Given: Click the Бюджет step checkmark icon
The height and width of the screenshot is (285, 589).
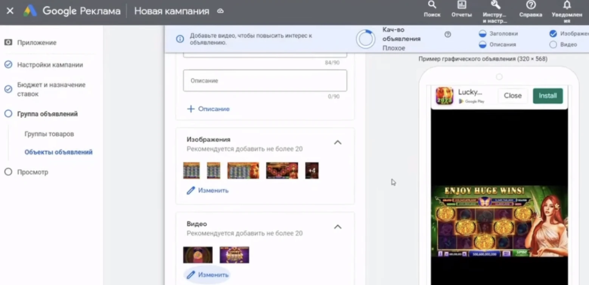Looking at the screenshot, I should pyautogui.click(x=8, y=89).
